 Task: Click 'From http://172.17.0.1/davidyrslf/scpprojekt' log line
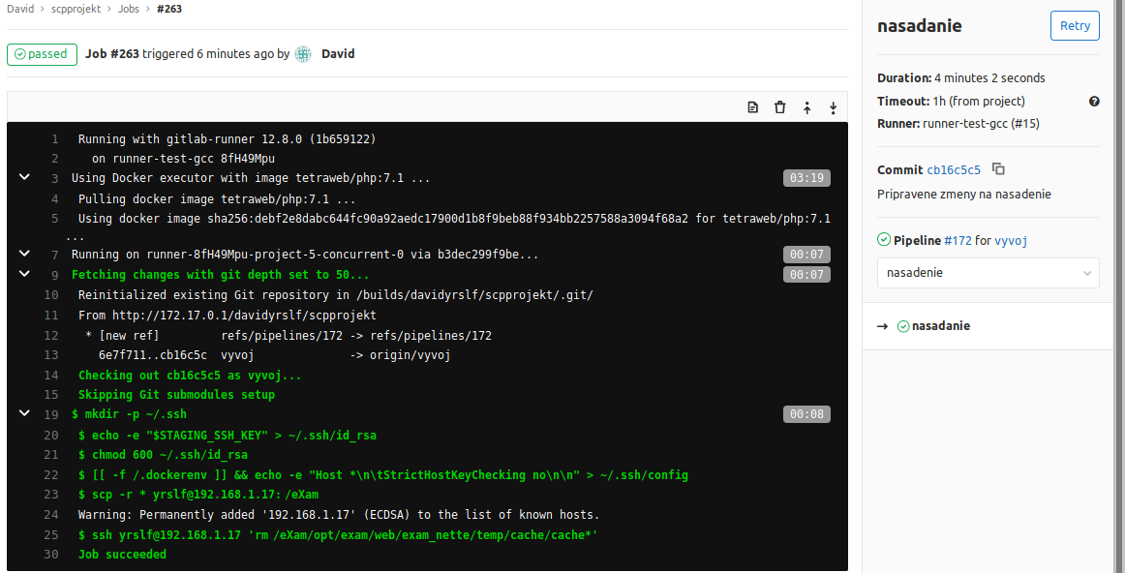pos(228,316)
